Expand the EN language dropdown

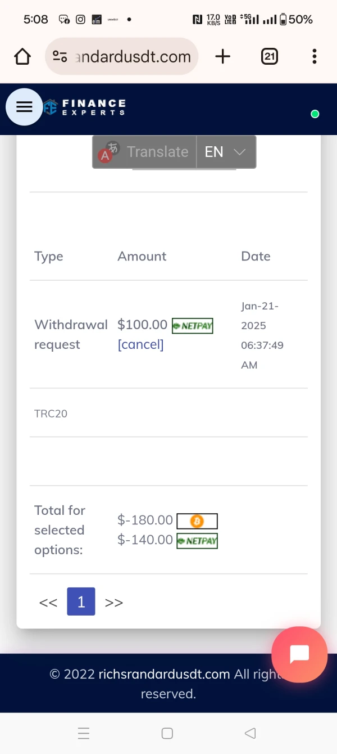tap(225, 152)
